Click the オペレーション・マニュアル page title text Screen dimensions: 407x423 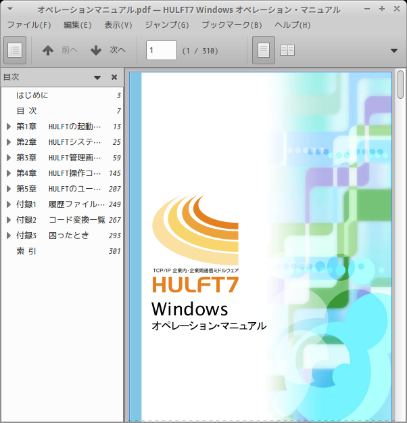tap(209, 326)
